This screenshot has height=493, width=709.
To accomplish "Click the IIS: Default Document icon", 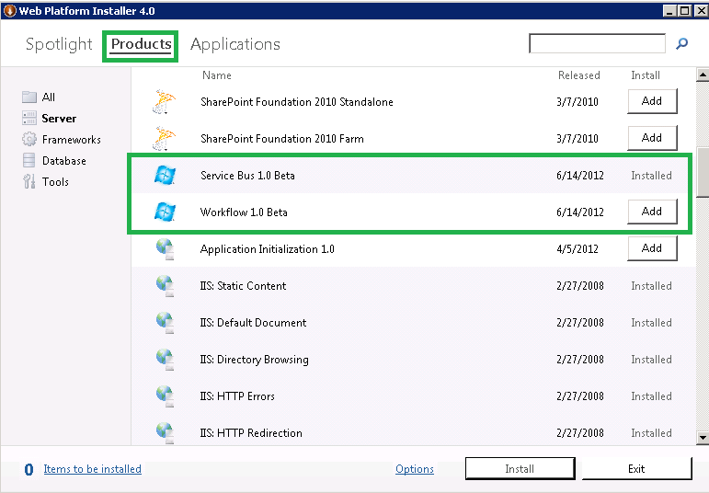I will click(165, 323).
